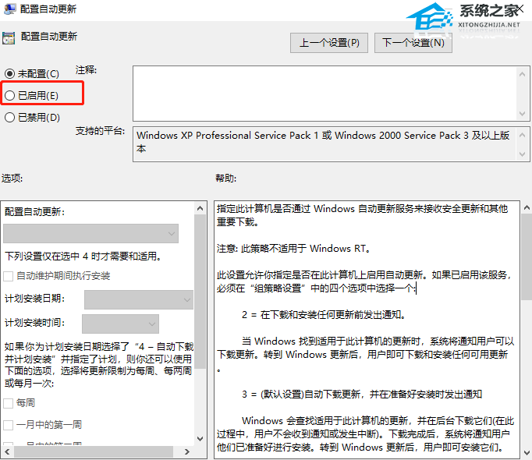Click help panel scroll up arrow

[x=527, y=207]
